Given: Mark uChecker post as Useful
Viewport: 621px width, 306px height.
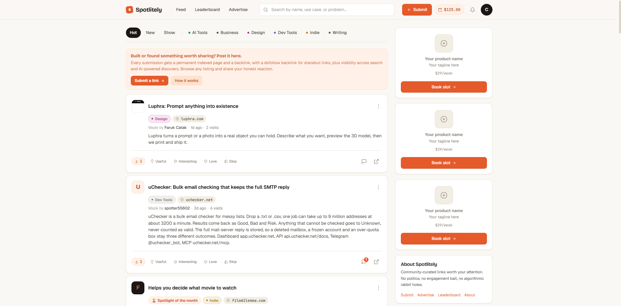Looking at the screenshot, I should pyautogui.click(x=158, y=262).
